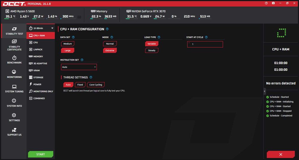Click the grid icon beside CPU stats

tap(79, 17)
